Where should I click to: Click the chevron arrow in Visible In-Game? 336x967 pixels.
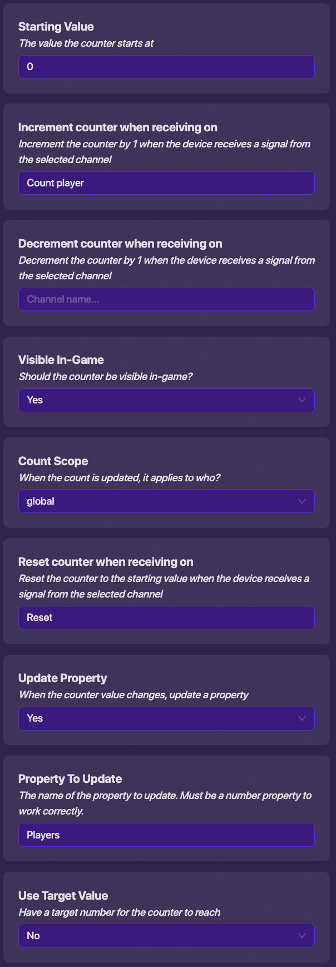(302, 400)
